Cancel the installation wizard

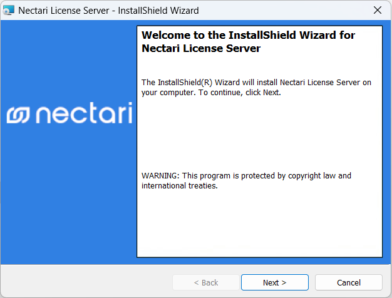tap(348, 282)
